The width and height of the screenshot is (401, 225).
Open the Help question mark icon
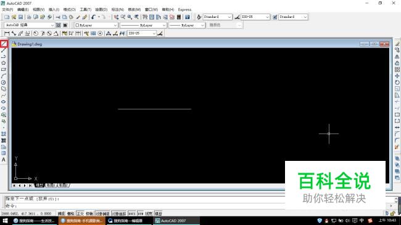[188, 17]
